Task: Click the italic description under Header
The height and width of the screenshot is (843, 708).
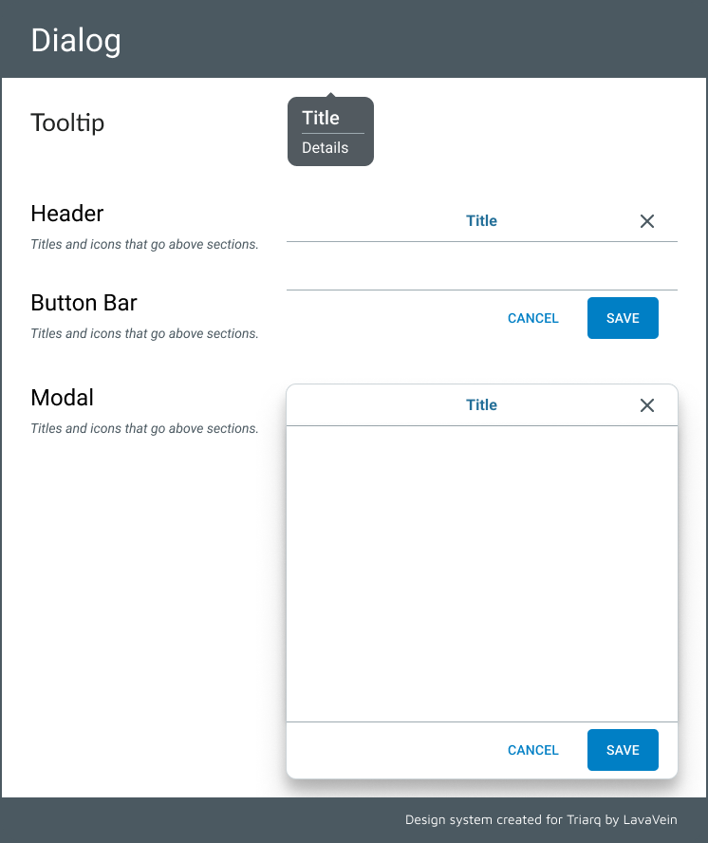Action: click(144, 245)
